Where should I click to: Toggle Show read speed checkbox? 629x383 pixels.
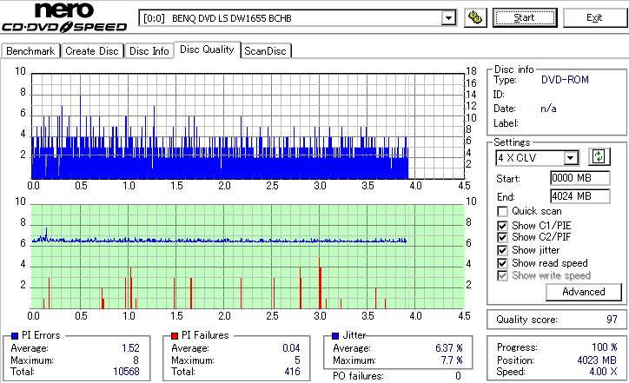502,263
